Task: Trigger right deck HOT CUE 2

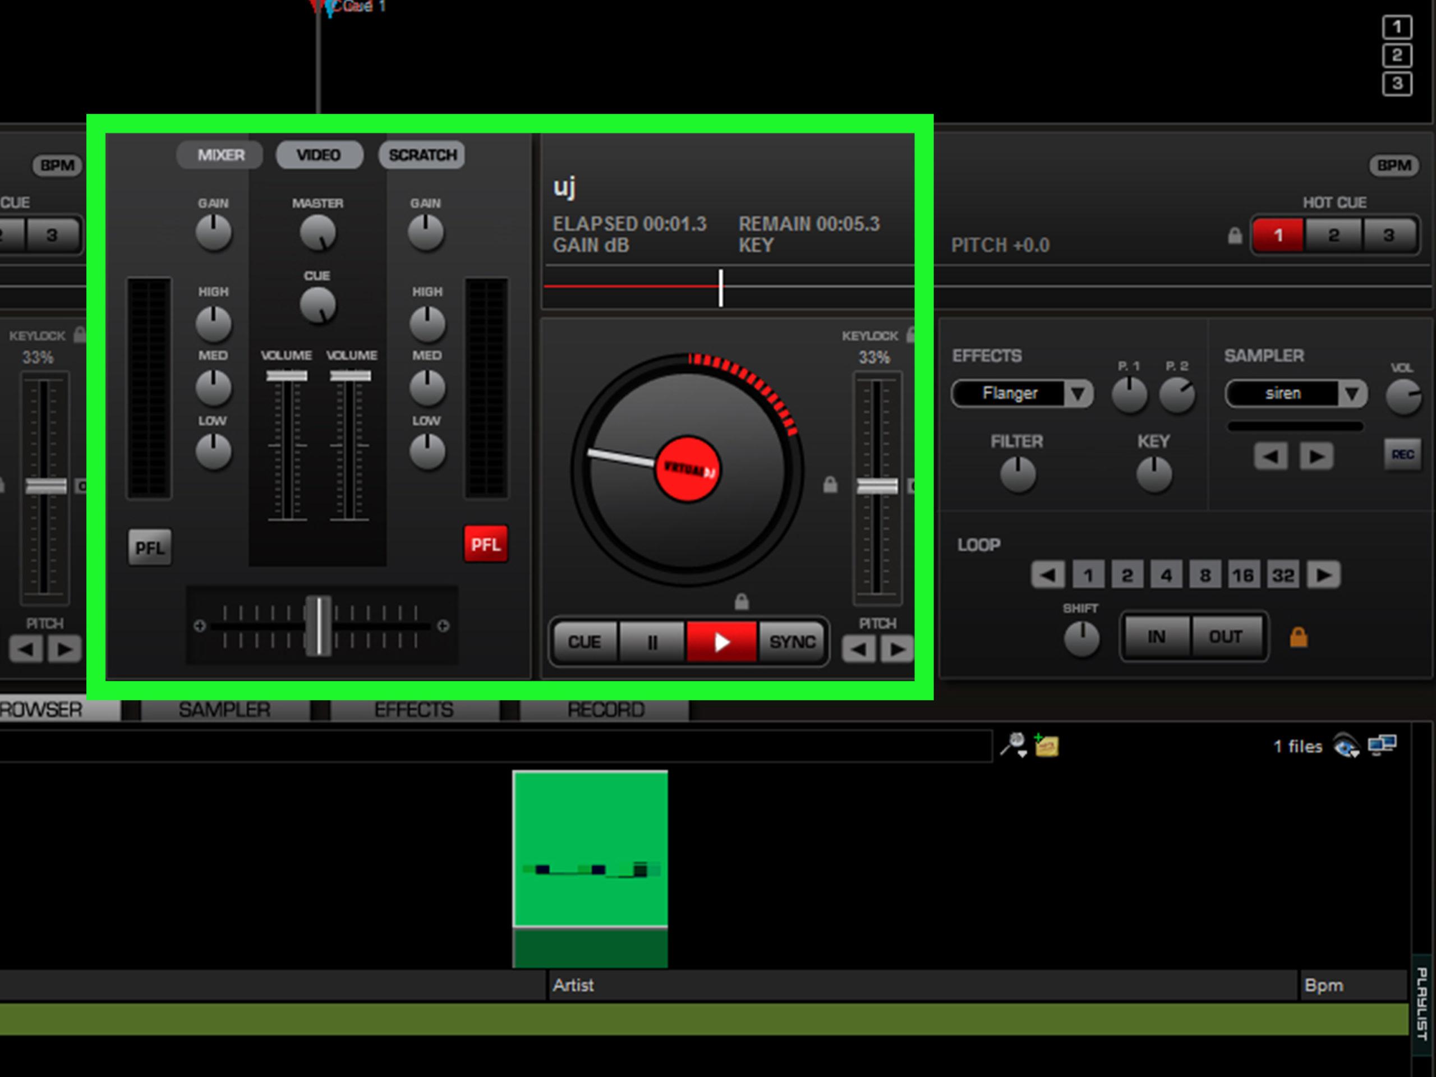Action: click(x=1333, y=235)
